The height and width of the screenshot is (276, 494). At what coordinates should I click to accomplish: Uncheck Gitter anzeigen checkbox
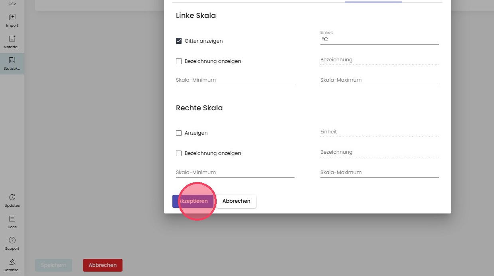[179, 41]
